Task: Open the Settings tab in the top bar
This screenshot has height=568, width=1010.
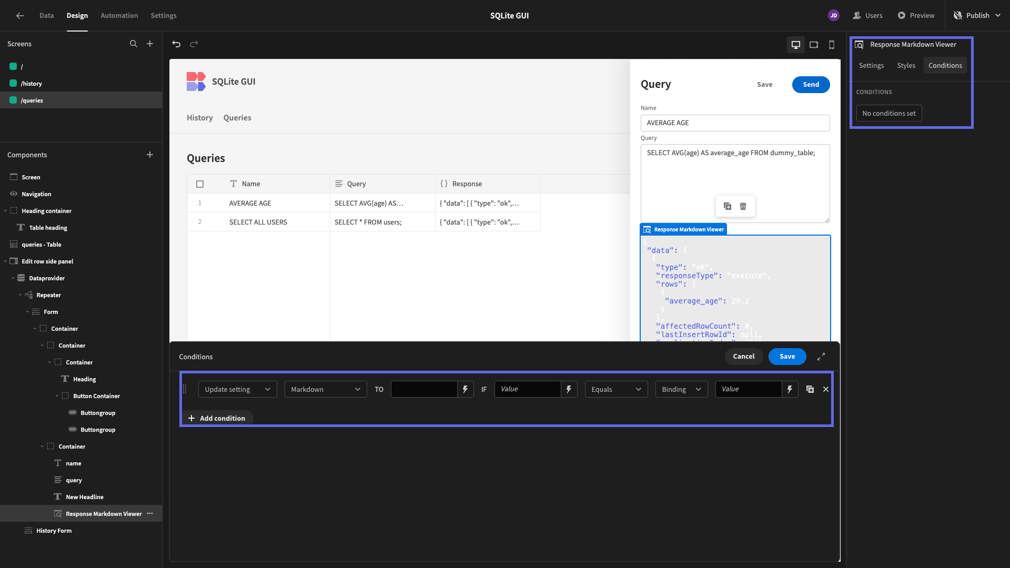Action: tap(164, 15)
